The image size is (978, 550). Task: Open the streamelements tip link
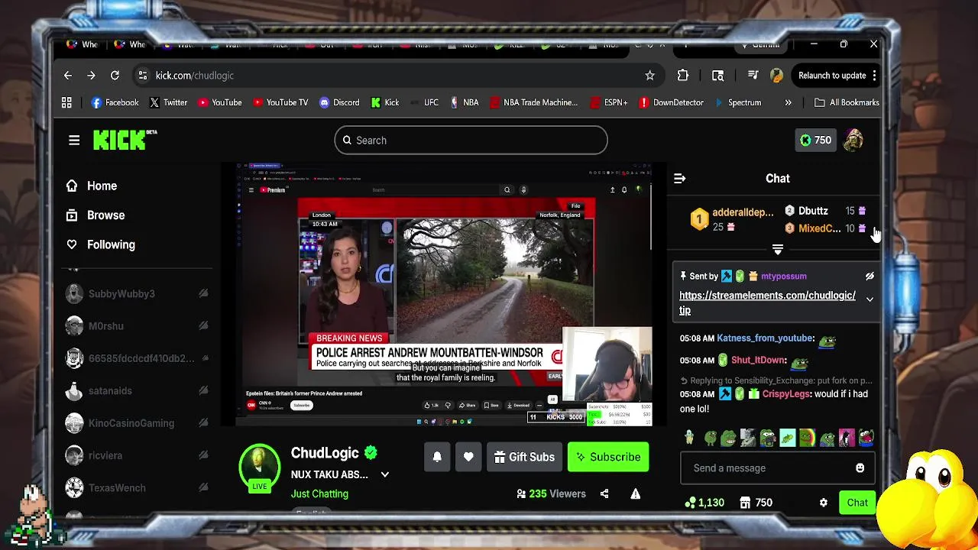(767, 302)
